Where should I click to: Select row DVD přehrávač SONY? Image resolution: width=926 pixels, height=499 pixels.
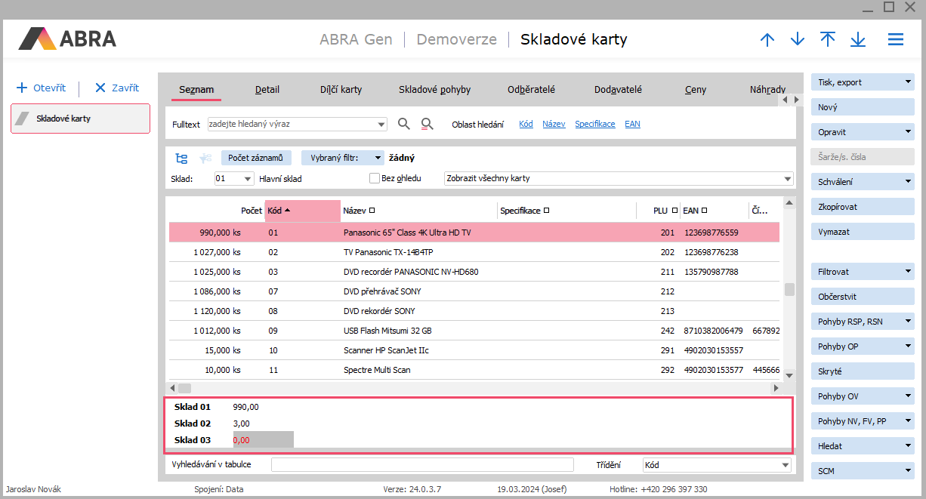click(x=474, y=291)
